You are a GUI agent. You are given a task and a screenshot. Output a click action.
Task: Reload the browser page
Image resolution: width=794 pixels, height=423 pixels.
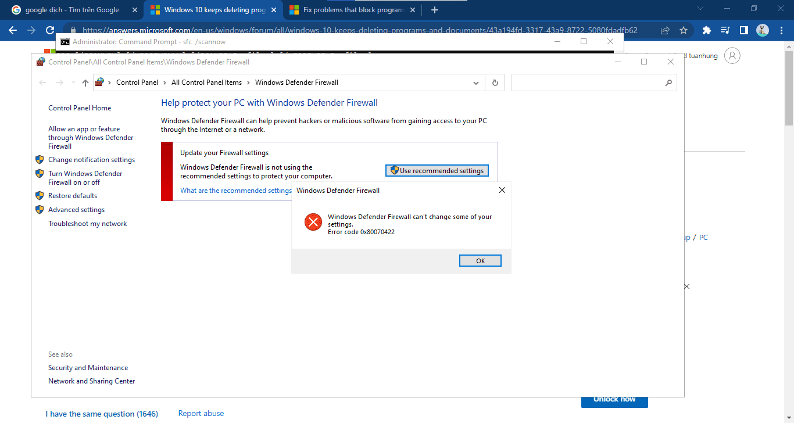50,30
